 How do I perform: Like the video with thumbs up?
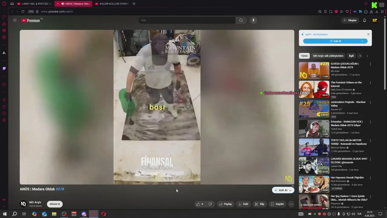[x=200, y=204]
